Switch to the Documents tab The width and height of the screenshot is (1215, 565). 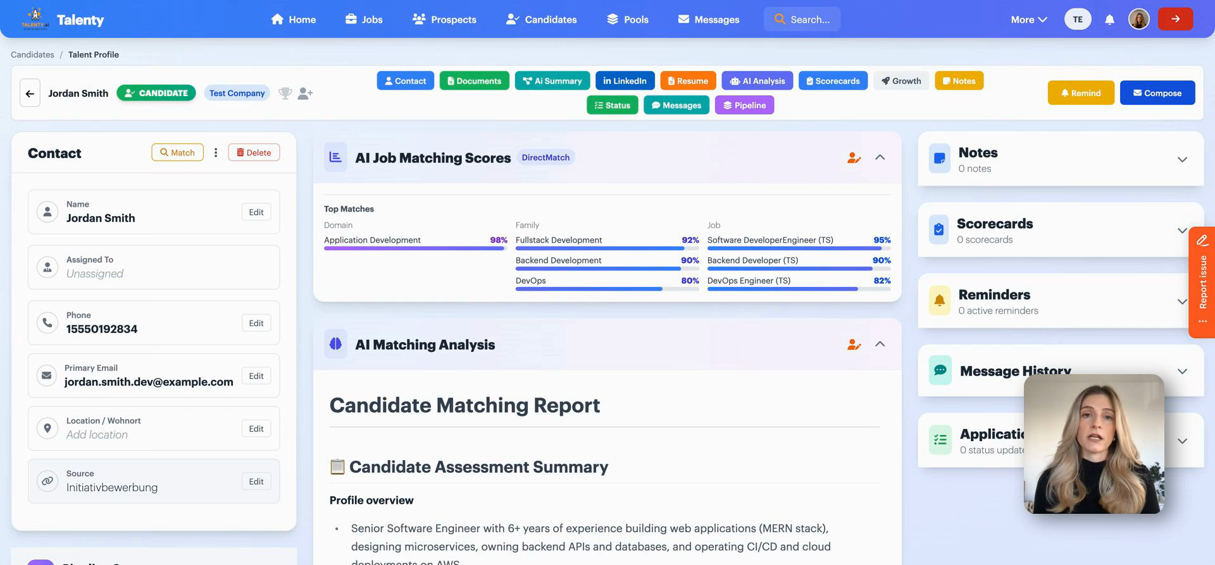tap(474, 81)
